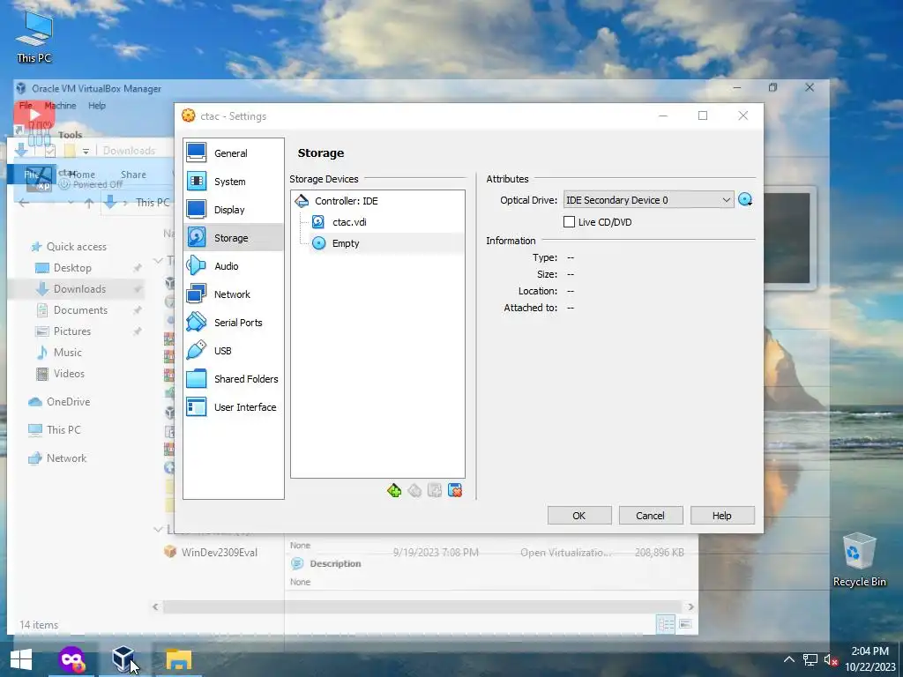Select WinDev2309Eval file in Explorer
The height and width of the screenshot is (677, 903).
pos(219,553)
